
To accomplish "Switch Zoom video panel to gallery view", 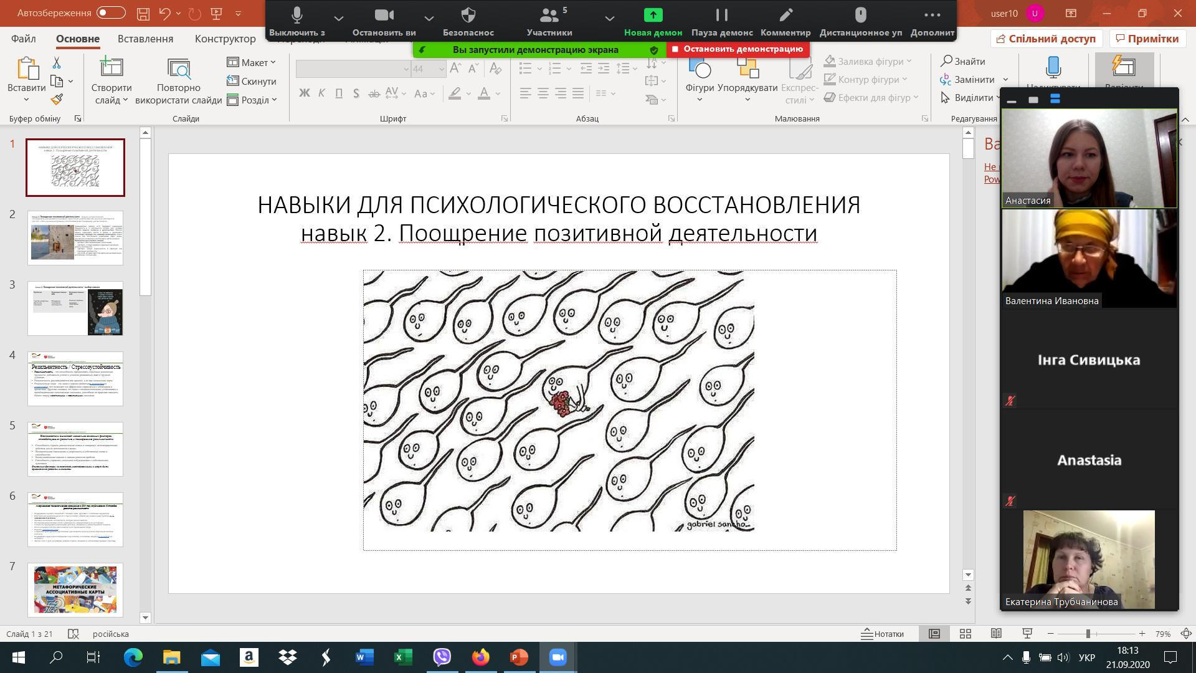I will [x=1055, y=99].
